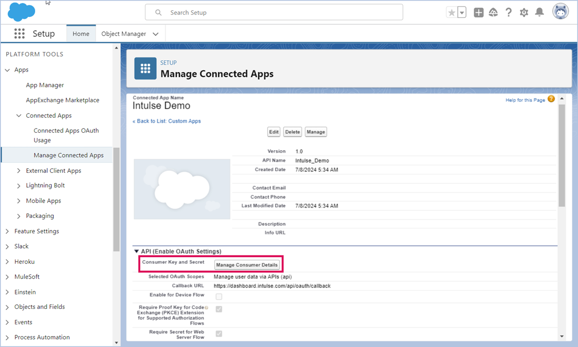Click the Manage button
The height and width of the screenshot is (347, 578).
316,132
